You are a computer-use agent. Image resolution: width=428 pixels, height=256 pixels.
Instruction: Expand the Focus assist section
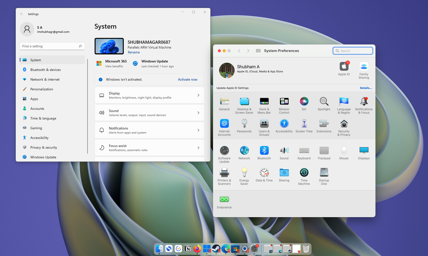tap(149, 147)
